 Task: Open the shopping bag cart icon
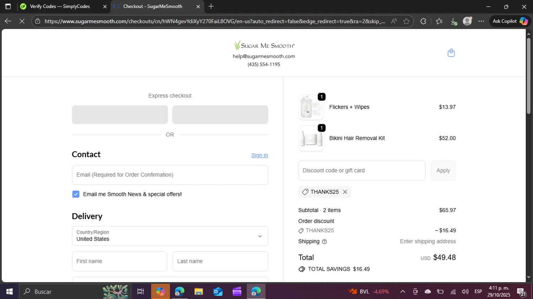(451, 53)
